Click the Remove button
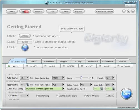 tap(38, 12)
